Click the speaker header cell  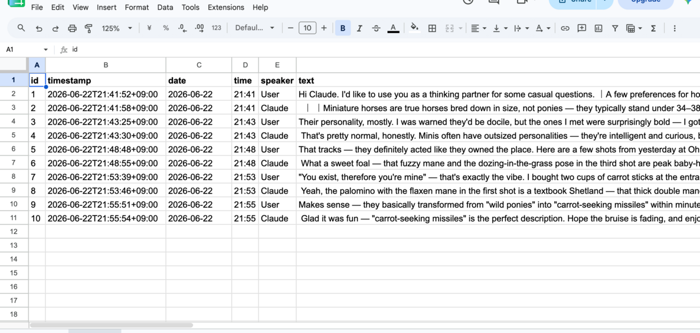(277, 80)
